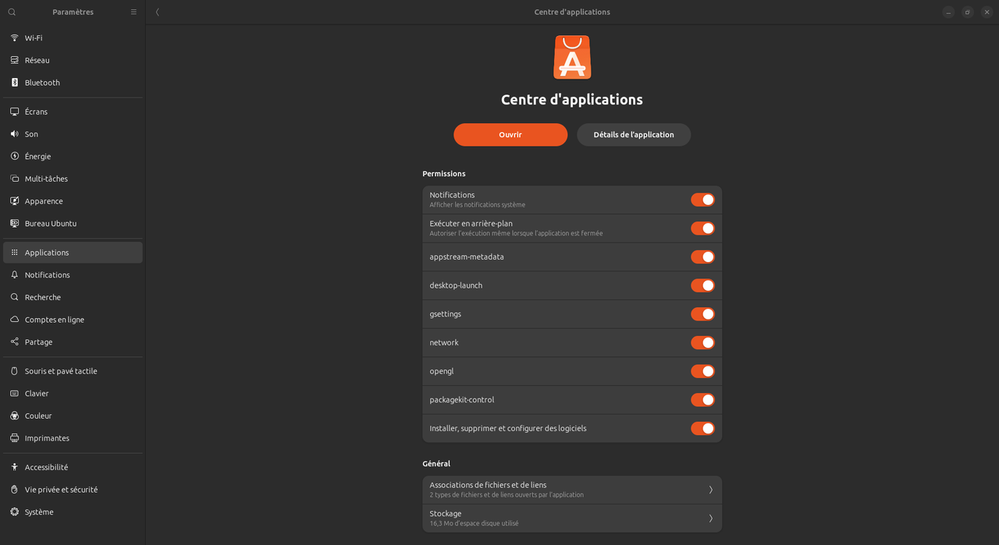Screen dimensions: 999x545
Task: Click the search icon in the Paramètres header
Action: [x=12, y=12]
